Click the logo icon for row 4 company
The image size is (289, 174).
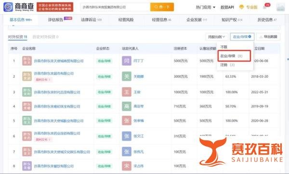point(27,107)
